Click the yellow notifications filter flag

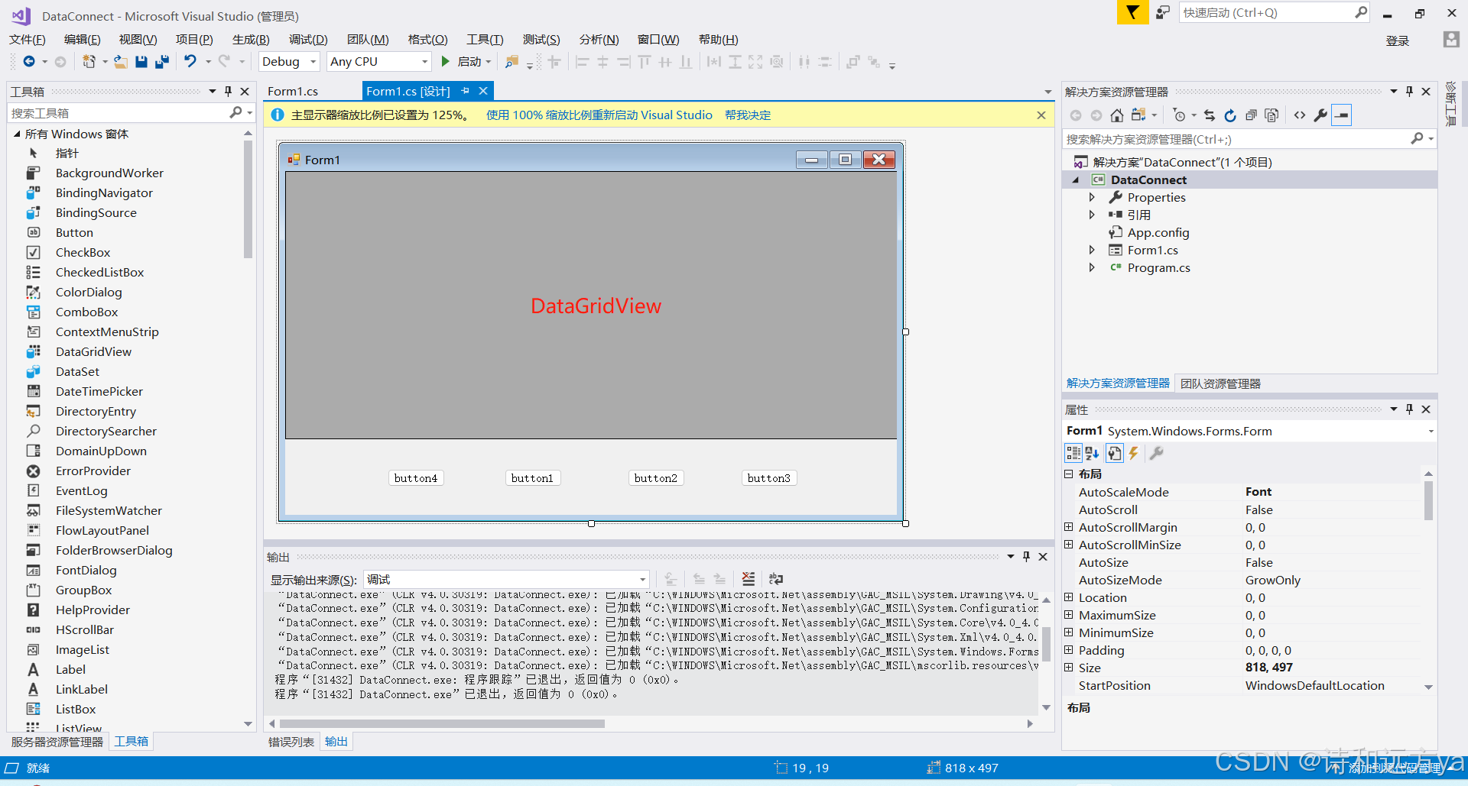[1132, 12]
